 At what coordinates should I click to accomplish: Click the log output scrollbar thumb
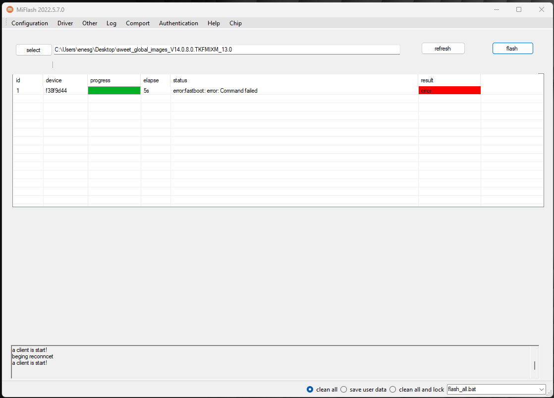point(535,365)
